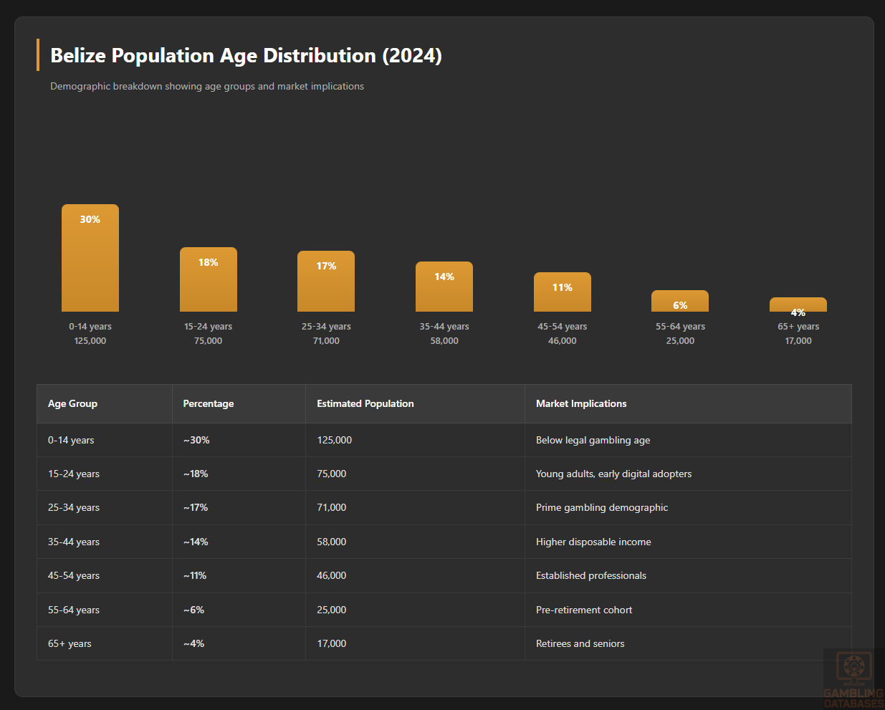Click the Gambling Databases logo watermark
This screenshot has height=710, width=885.
(x=853, y=678)
